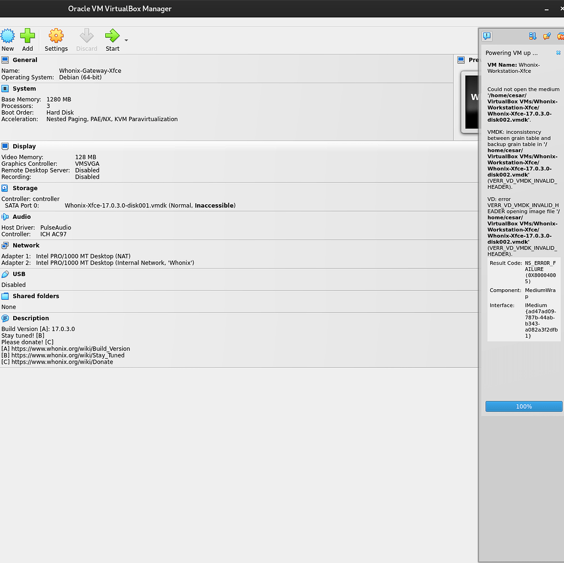Click the Storage section icon
The image size is (564, 563).
tap(5, 188)
